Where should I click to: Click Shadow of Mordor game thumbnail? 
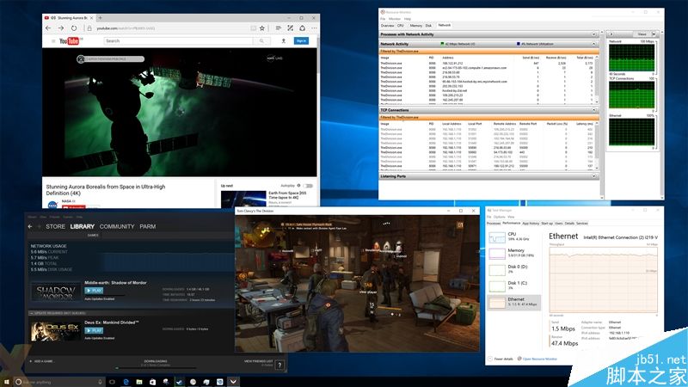click(x=56, y=292)
